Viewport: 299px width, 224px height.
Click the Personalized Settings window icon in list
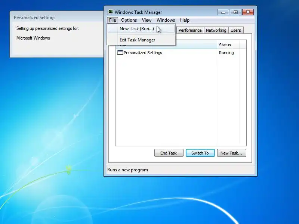[x=120, y=52]
